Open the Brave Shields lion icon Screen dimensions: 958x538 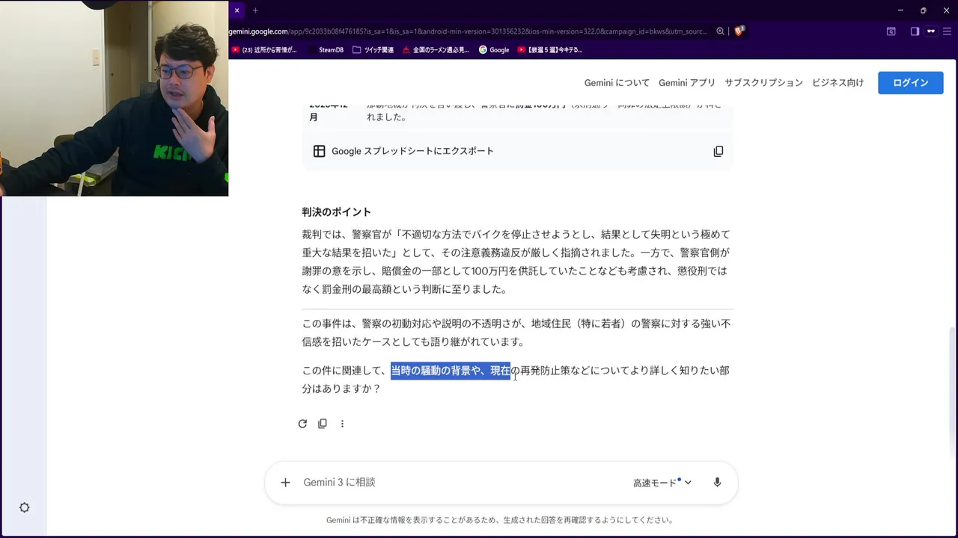click(x=739, y=31)
